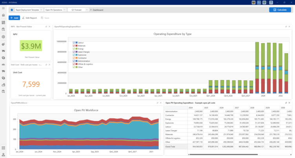This screenshot has width=295, height=158.
Task: Click the Explosives row label in table
Action: pos(169,123)
